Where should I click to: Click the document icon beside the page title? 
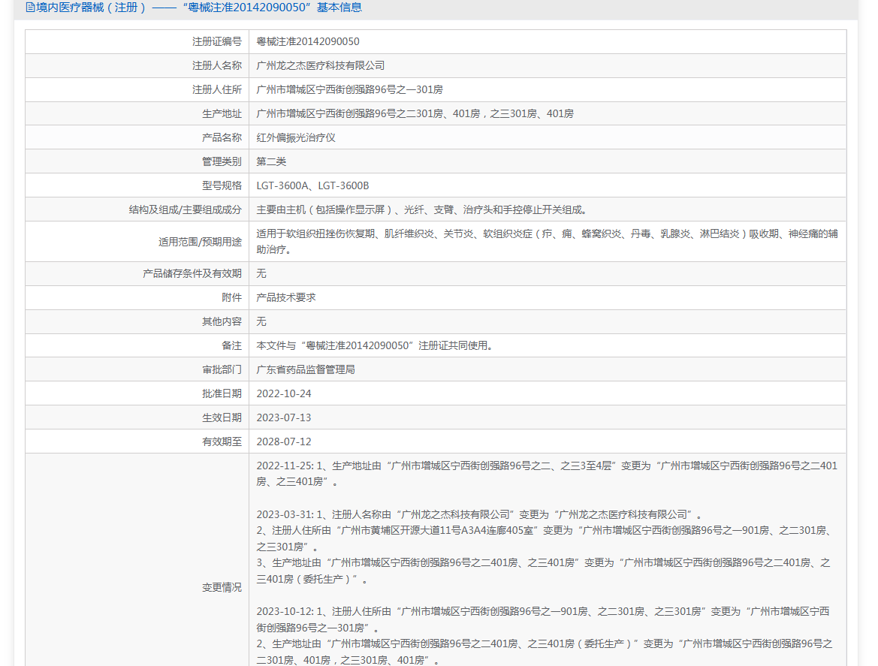30,8
